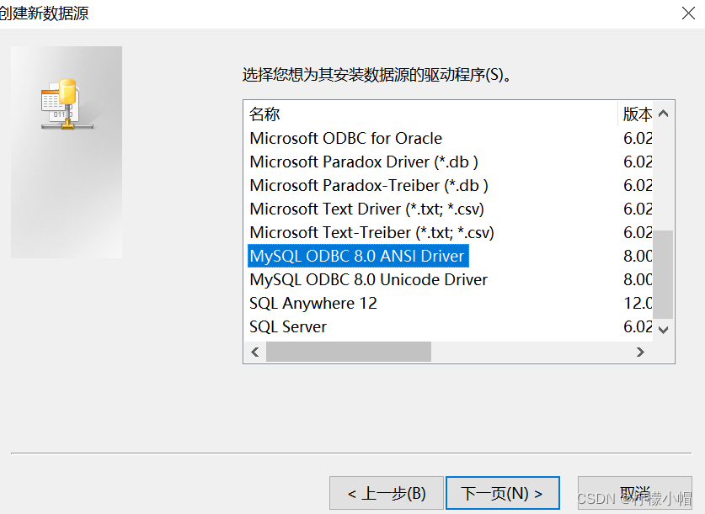705x514 pixels.
Task: Cancel the wizard with 取消 button
Action: click(634, 493)
